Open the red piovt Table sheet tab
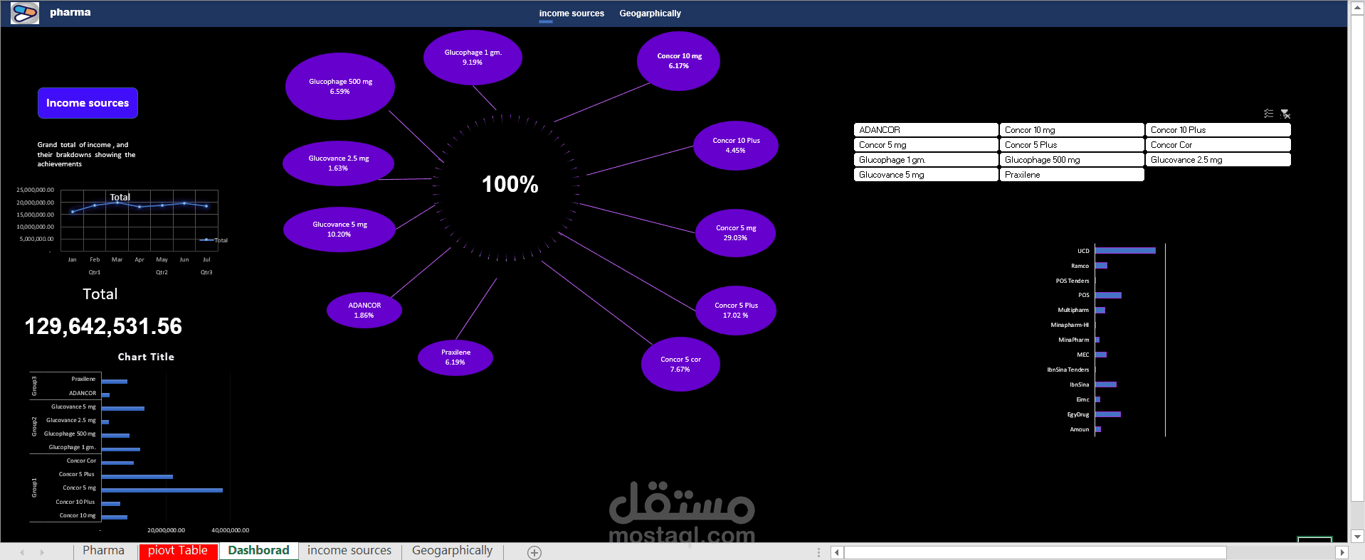 click(178, 551)
